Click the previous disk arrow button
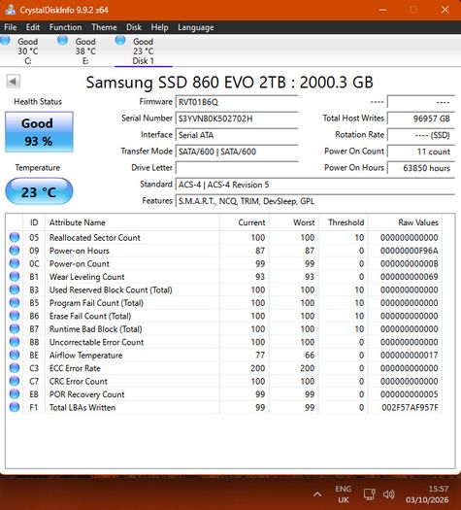461x510 pixels. click(x=13, y=82)
